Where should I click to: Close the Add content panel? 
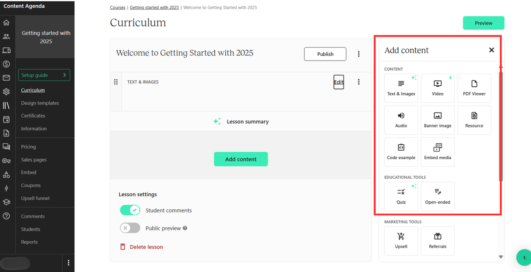click(491, 50)
